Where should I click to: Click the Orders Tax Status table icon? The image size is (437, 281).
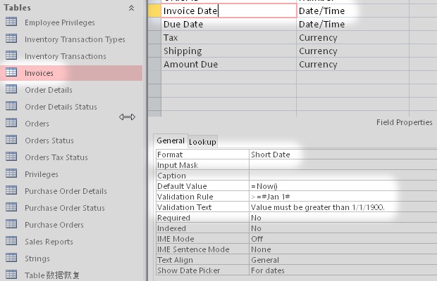[x=11, y=157]
